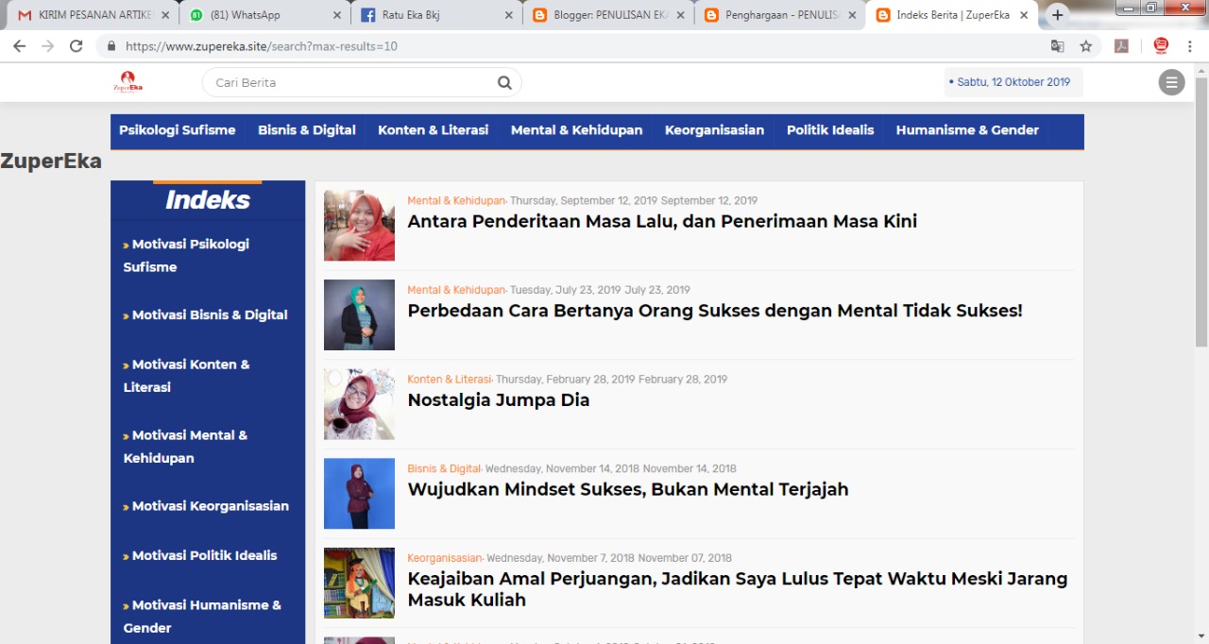1209x644 pixels.
Task: Open Wujudkan Mindset Sukses article headline
Action: click(x=628, y=489)
